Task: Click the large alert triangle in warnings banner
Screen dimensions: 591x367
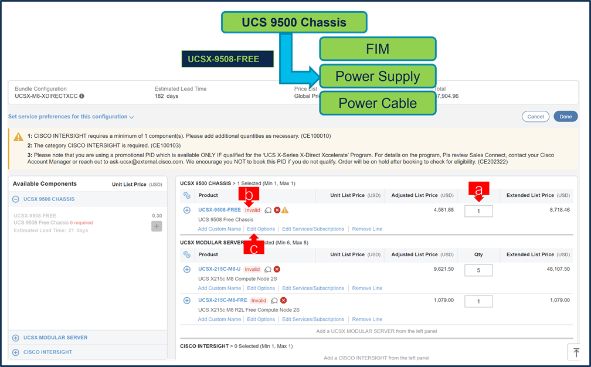Action: 19,137
